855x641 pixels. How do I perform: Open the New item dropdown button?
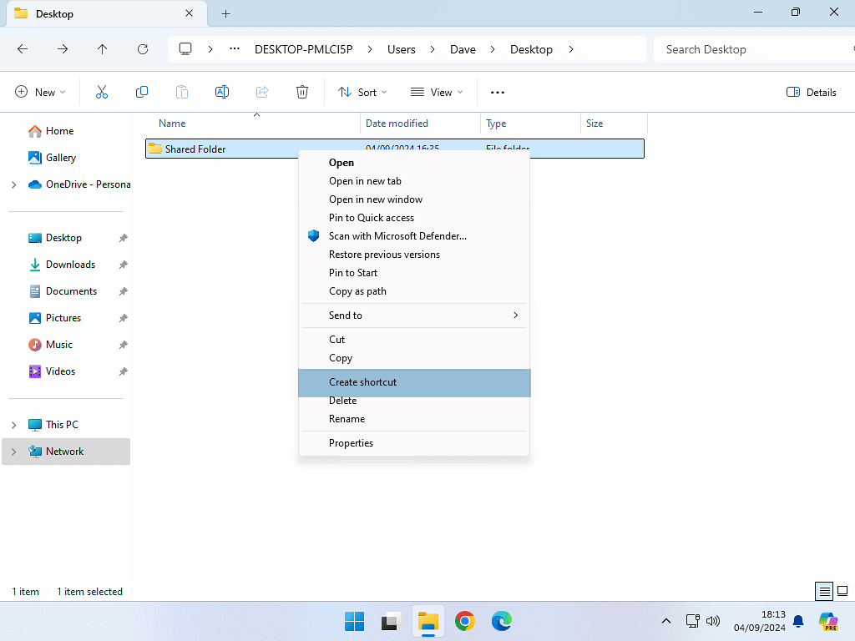(x=40, y=92)
